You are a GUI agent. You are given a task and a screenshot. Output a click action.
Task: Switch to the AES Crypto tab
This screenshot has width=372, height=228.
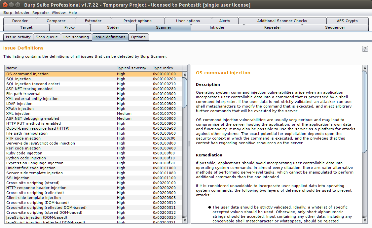coord(347,20)
